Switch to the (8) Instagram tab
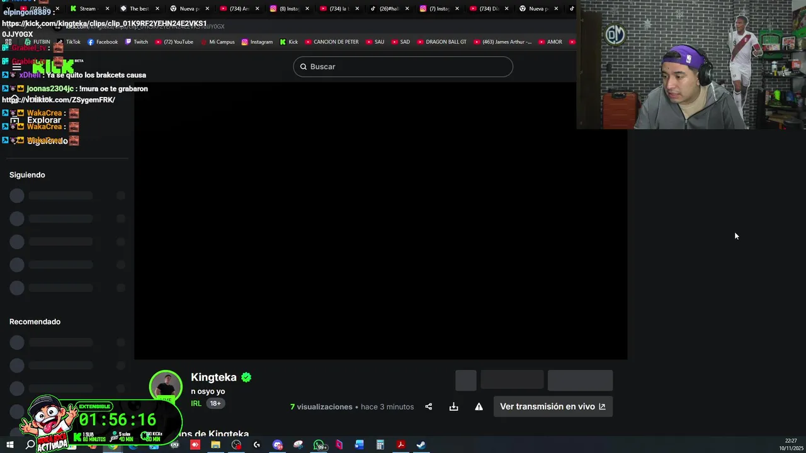 coord(289,9)
